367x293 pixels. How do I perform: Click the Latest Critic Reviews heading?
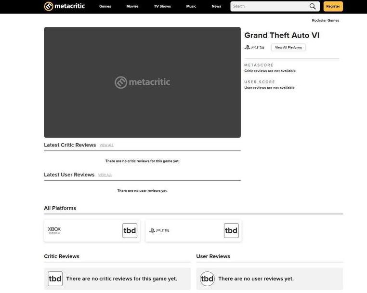[x=70, y=145]
